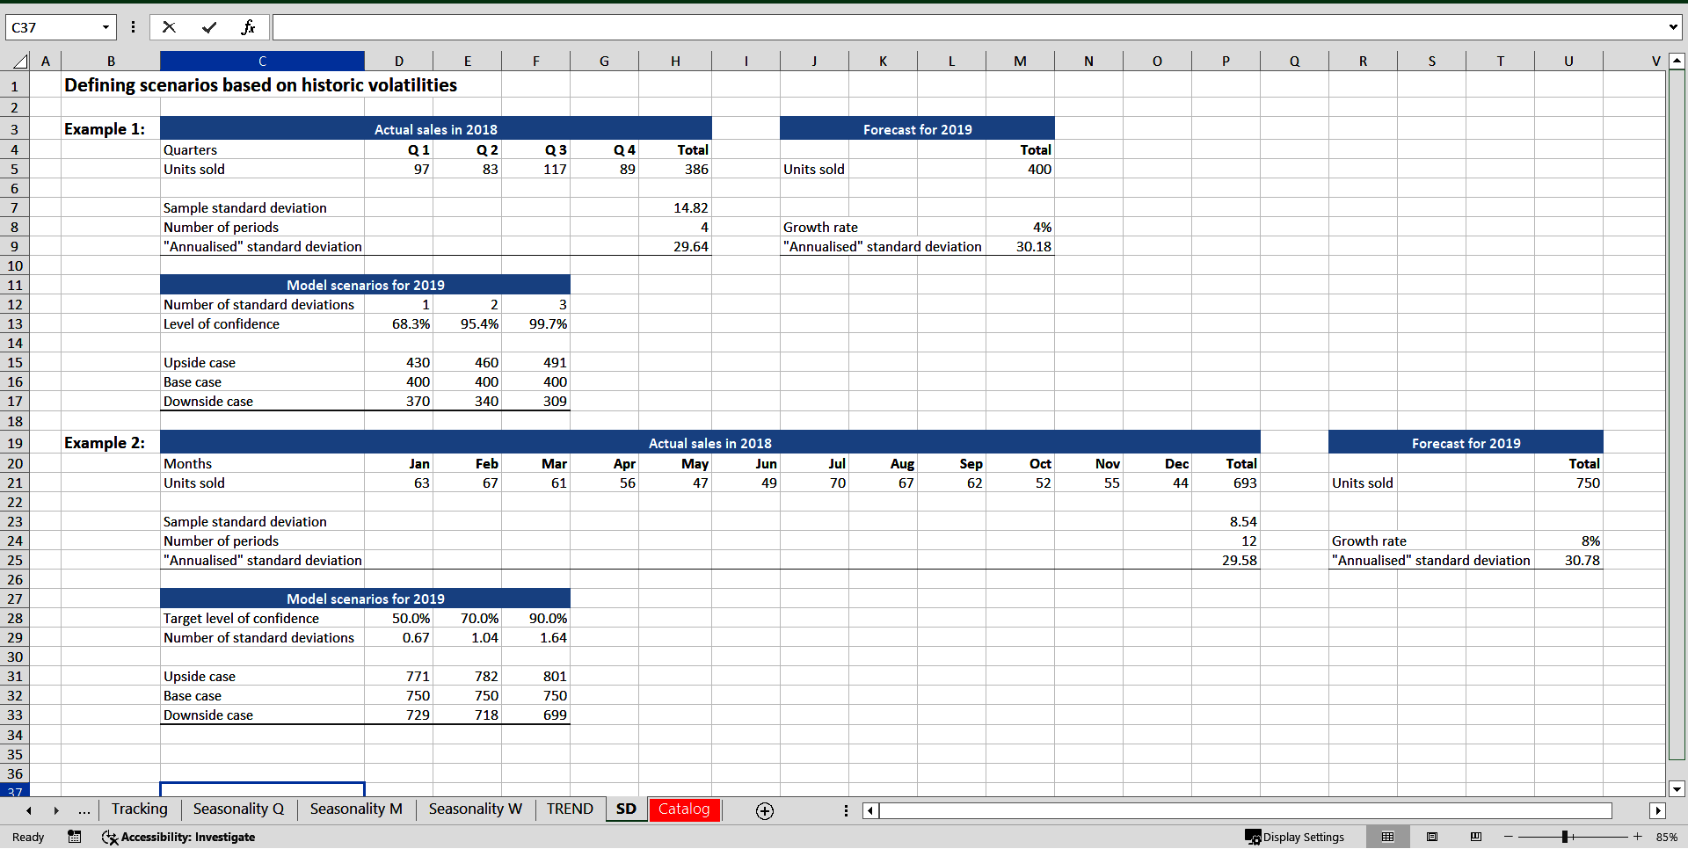Viewport: 1688px width, 849px height.
Task: Click the macro recording status icon
Action: [75, 837]
